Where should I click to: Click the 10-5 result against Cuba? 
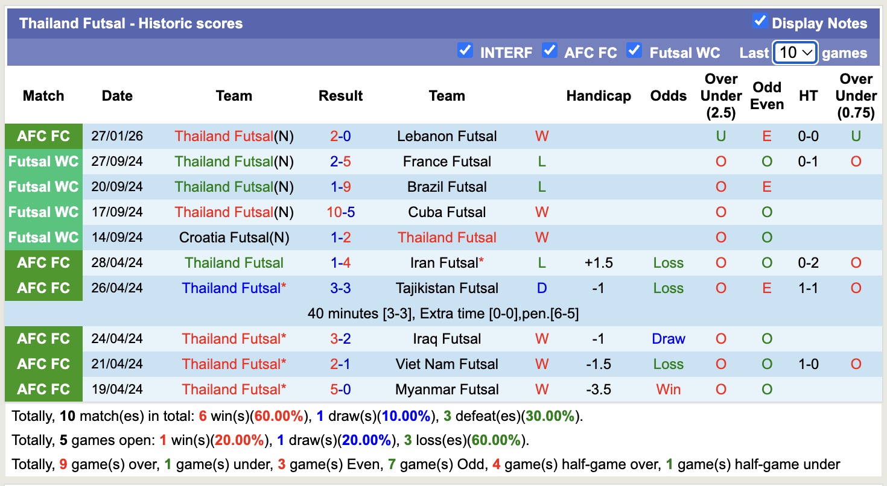(x=340, y=212)
